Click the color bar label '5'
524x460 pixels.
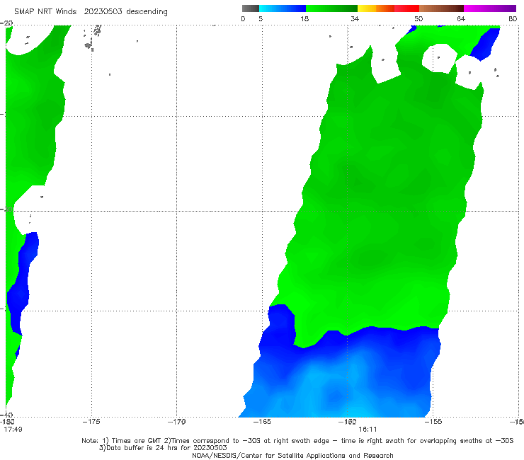pos(261,18)
